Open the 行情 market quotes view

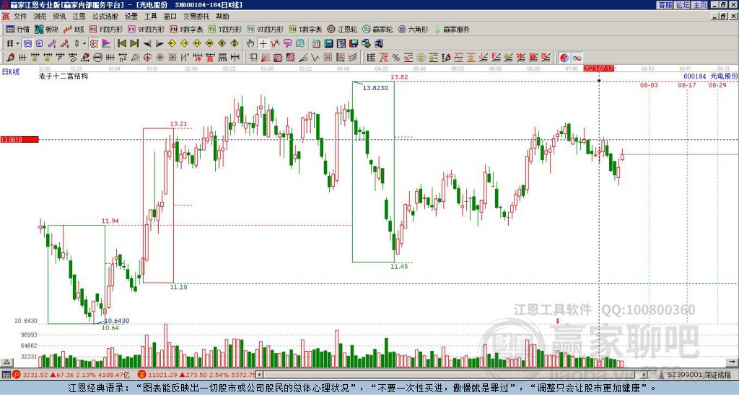17,29
